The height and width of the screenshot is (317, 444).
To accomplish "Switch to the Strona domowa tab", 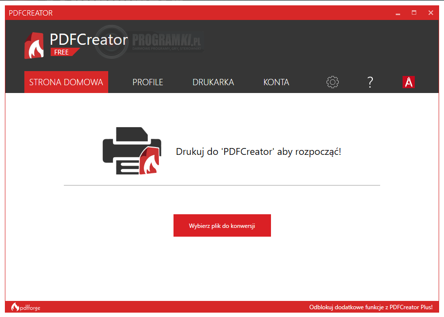I will tap(66, 82).
